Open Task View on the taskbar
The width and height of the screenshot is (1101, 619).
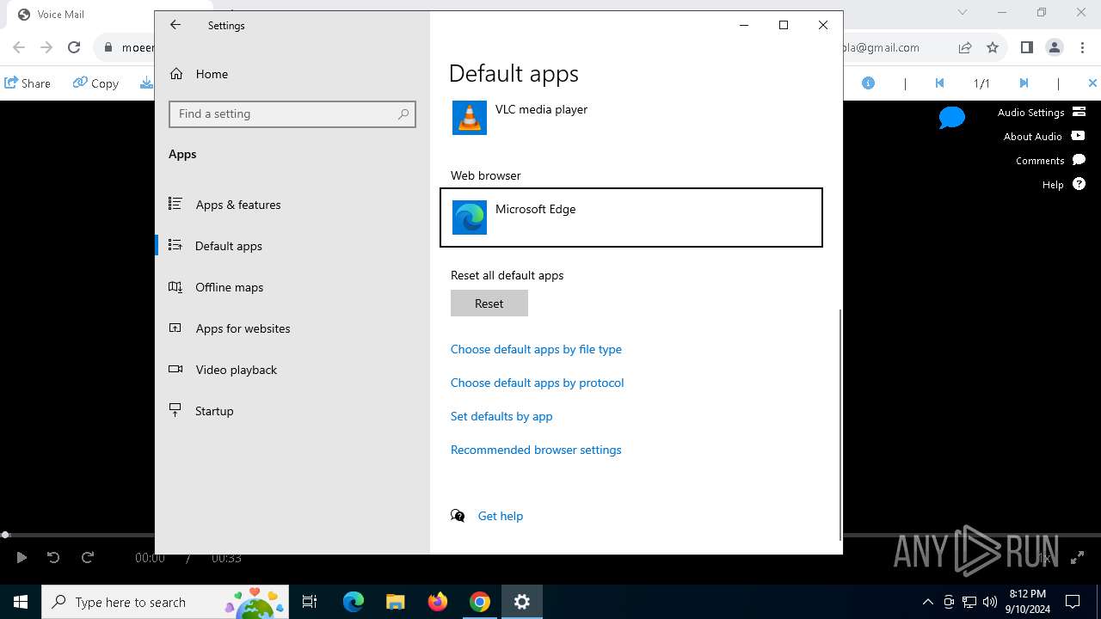coord(310,602)
